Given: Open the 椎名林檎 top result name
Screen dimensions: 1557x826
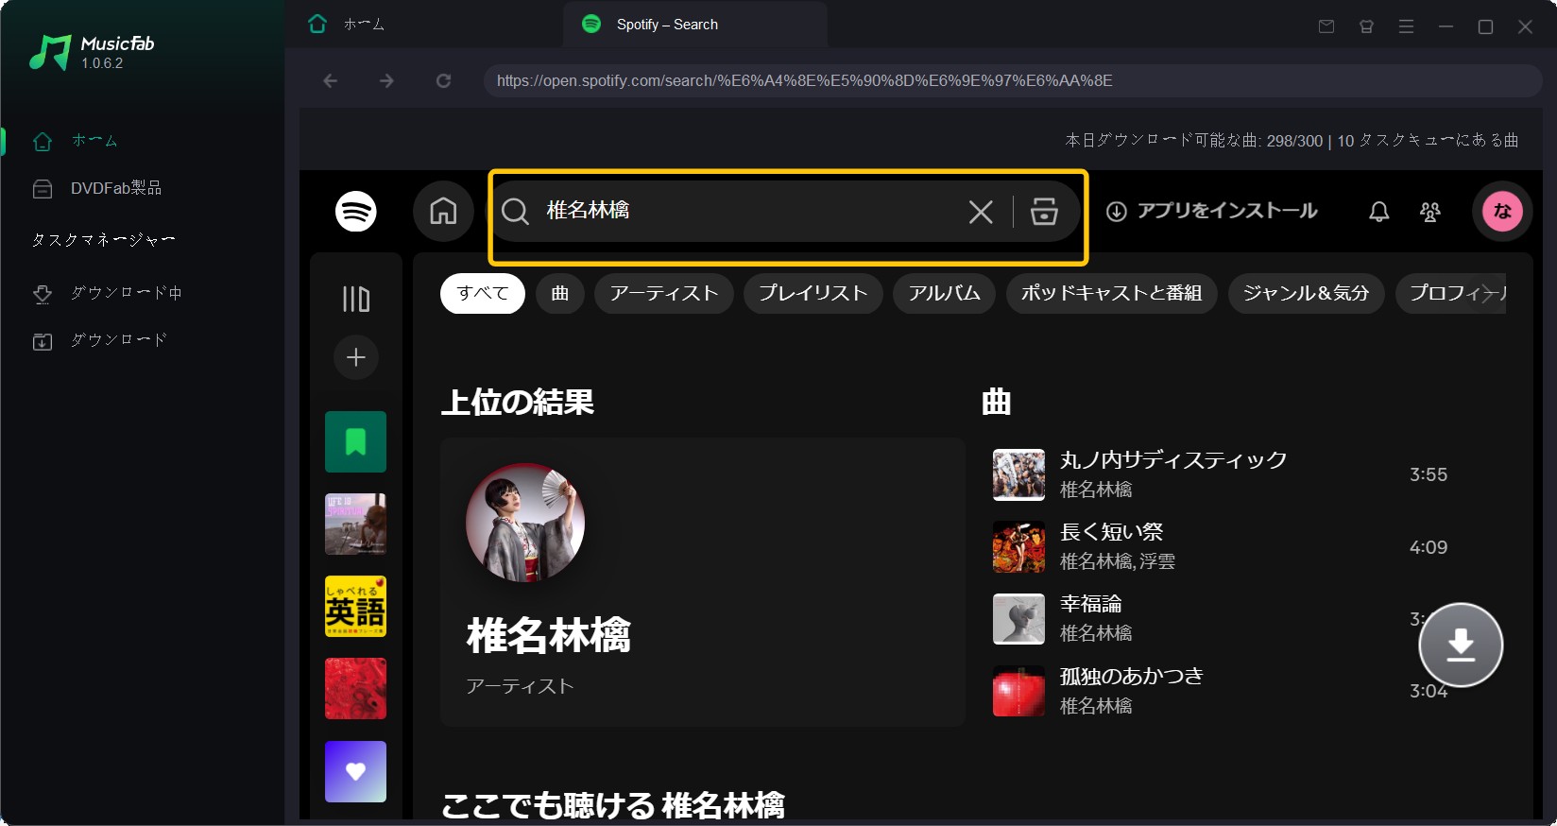Looking at the screenshot, I should pyautogui.click(x=549, y=635).
